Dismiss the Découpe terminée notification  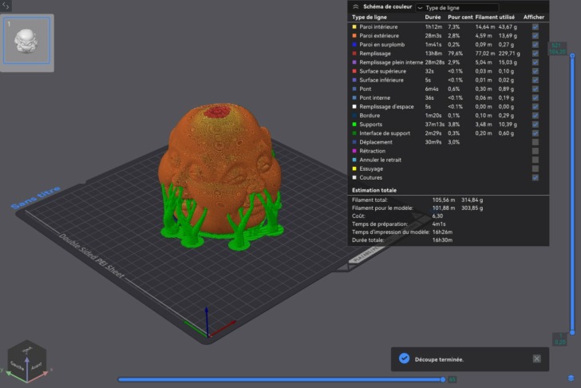click(x=536, y=358)
